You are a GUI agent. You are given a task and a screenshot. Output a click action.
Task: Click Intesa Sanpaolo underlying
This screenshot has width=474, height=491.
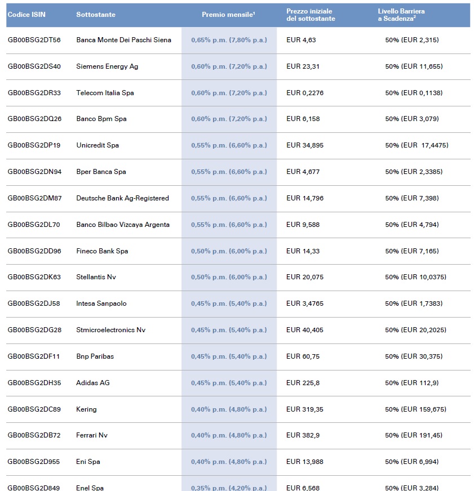pos(101,303)
